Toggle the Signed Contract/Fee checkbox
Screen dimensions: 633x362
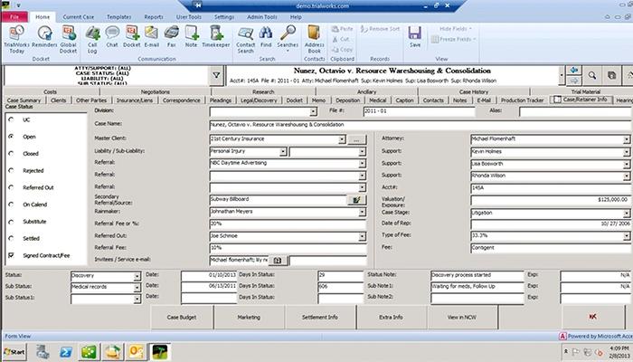pyautogui.click(x=11, y=255)
